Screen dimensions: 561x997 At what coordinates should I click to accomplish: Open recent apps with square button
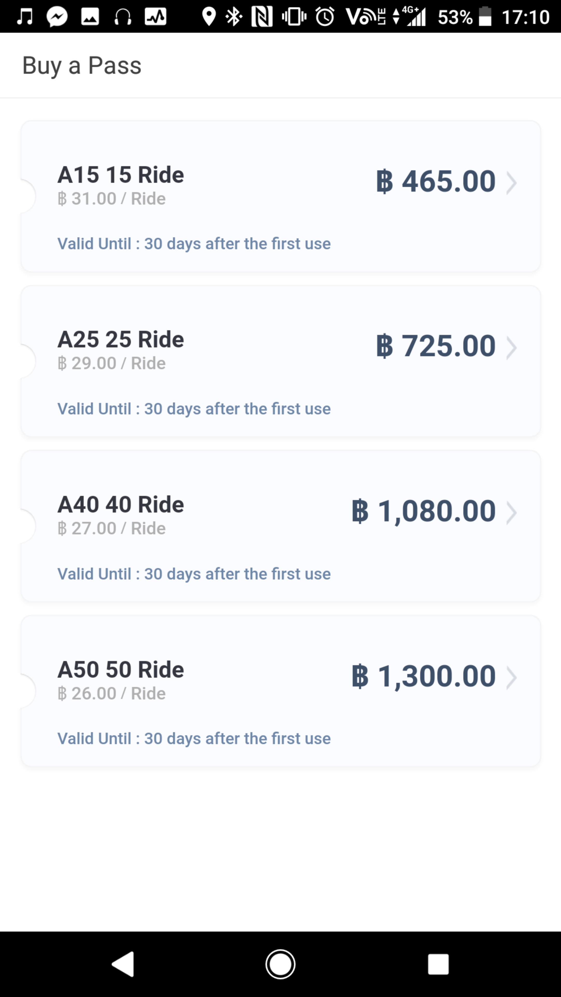[438, 964]
